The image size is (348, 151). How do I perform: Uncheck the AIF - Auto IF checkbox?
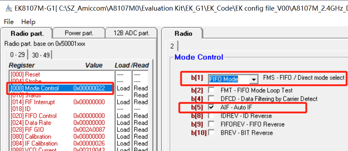(211, 108)
